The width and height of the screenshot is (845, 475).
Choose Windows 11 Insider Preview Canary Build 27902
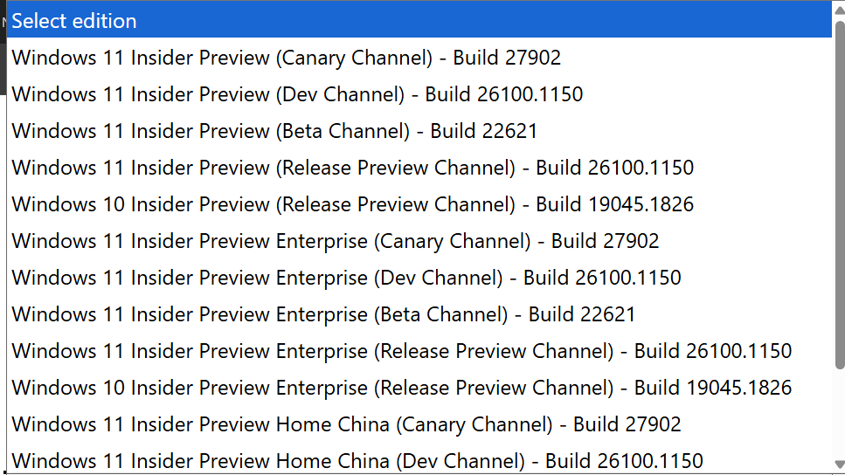click(x=419, y=58)
